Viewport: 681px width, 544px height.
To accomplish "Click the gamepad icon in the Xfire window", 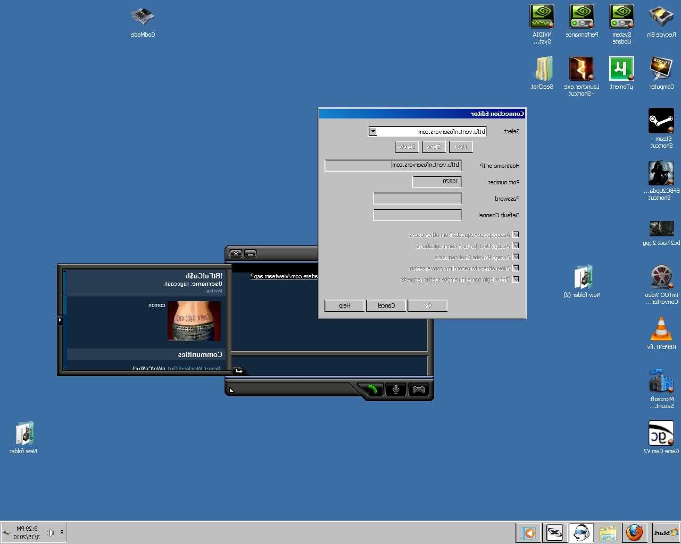I will [x=419, y=389].
